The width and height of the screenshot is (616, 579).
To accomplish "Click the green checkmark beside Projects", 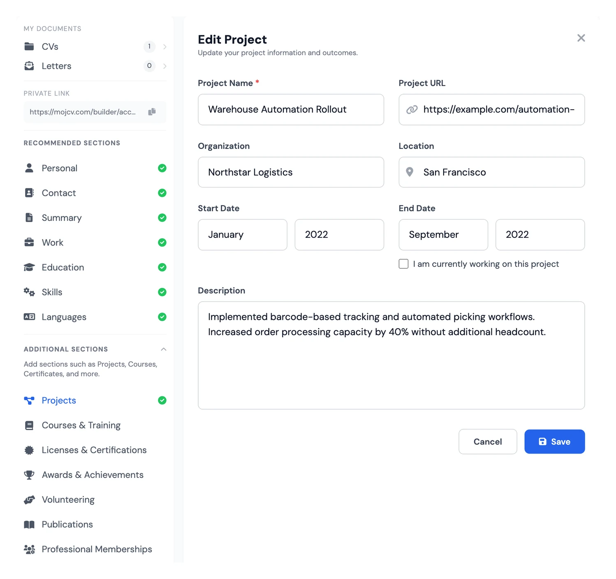I will (162, 401).
